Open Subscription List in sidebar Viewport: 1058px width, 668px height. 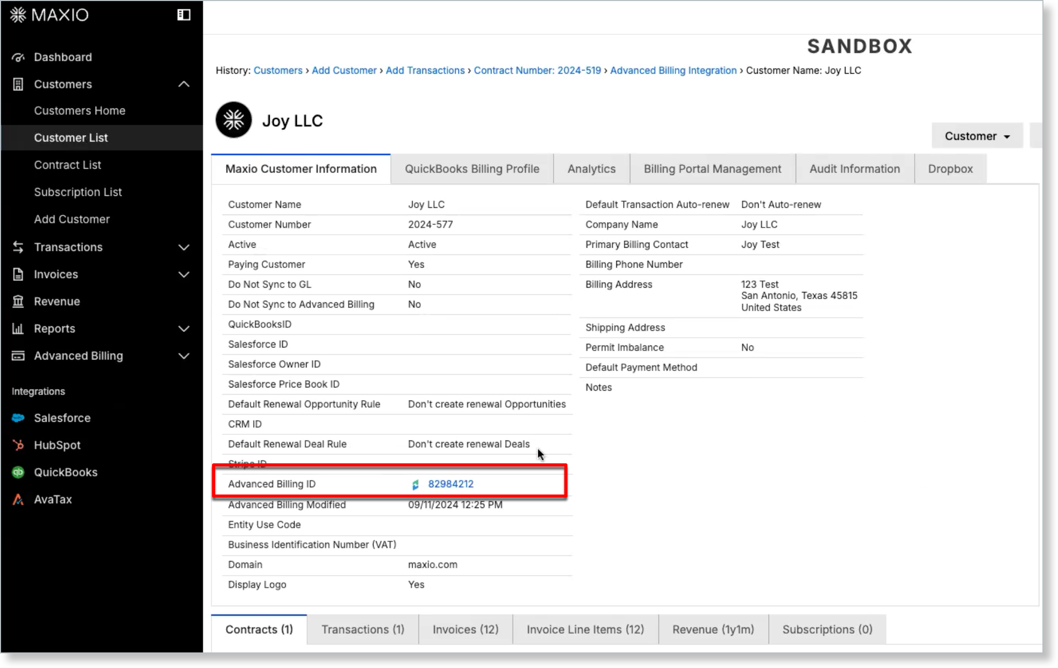click(x=78, y=192)
